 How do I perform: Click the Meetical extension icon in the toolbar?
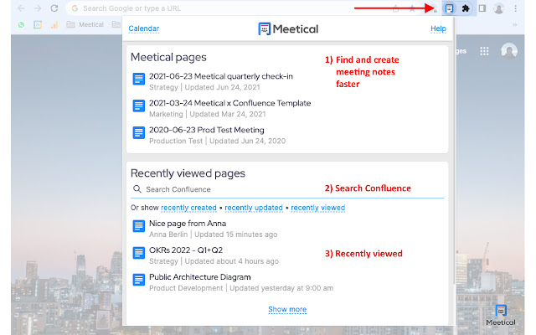pyautogui.click(x=449, y=8)
